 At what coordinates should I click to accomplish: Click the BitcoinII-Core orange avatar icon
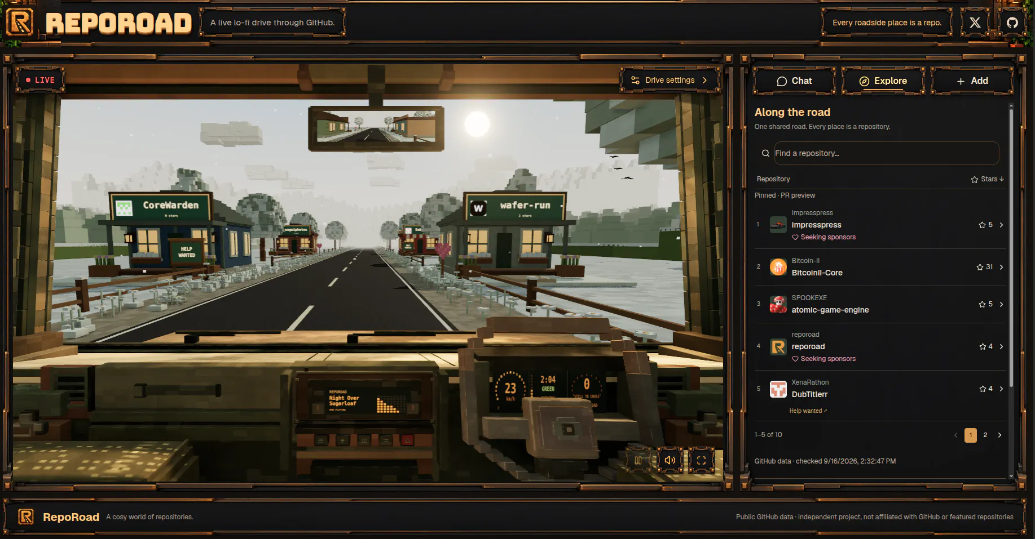coord(778,267)
